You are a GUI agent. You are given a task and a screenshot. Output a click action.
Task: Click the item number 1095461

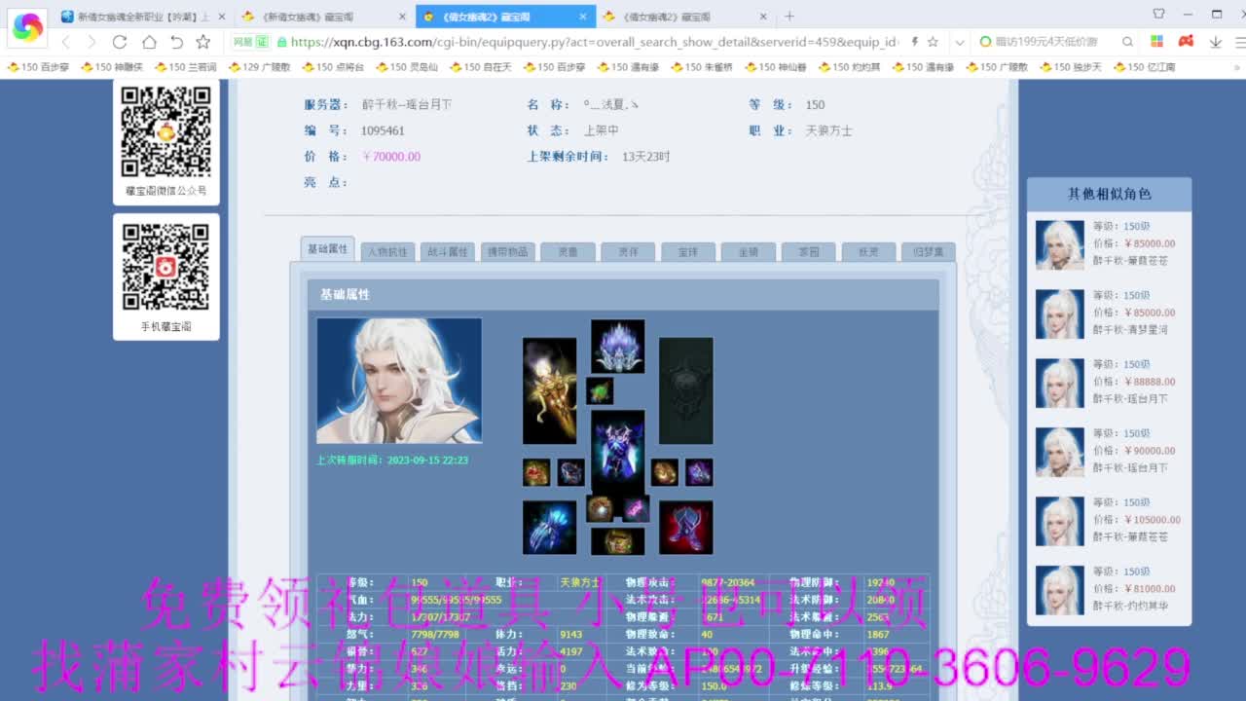pos(383,130)
